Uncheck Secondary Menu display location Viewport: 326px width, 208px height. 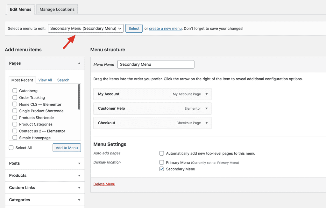point(161,169)
